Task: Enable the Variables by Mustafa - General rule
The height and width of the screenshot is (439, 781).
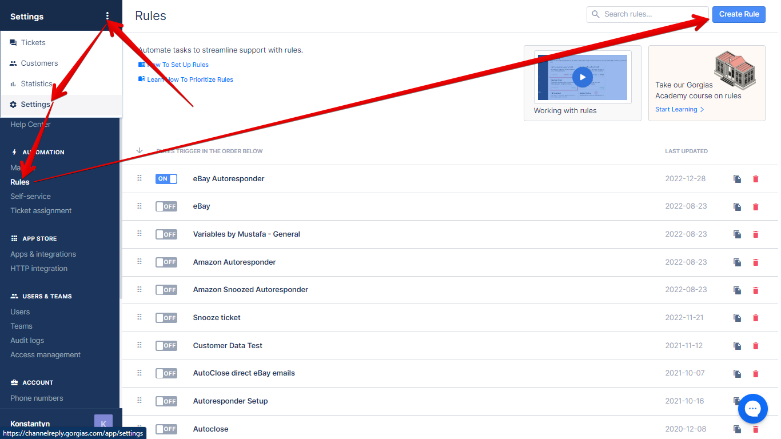Action: pos(166,234)
